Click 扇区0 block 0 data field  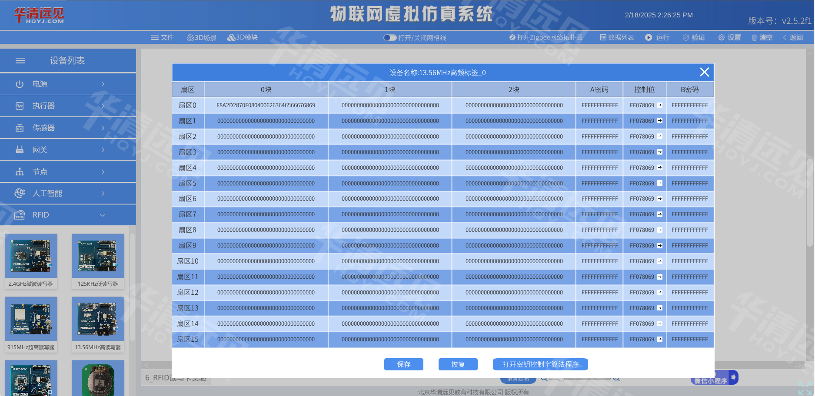266,106
